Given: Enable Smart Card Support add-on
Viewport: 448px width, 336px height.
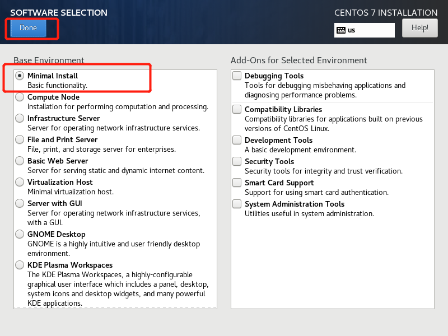Looking at the screenshot, I should (237, 183).
